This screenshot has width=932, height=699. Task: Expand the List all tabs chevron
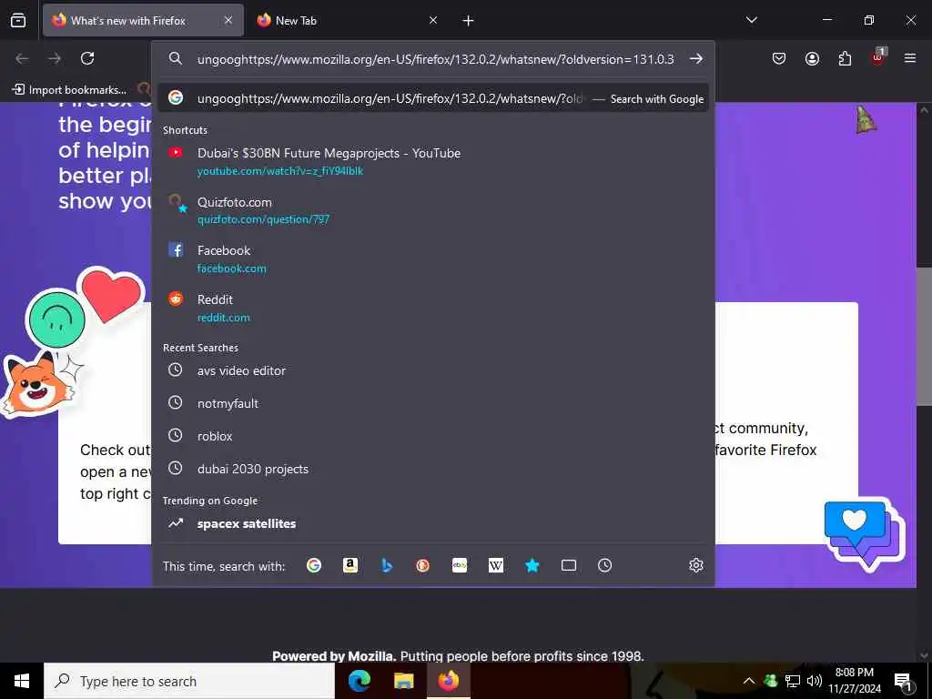click(x=751, y=20)
